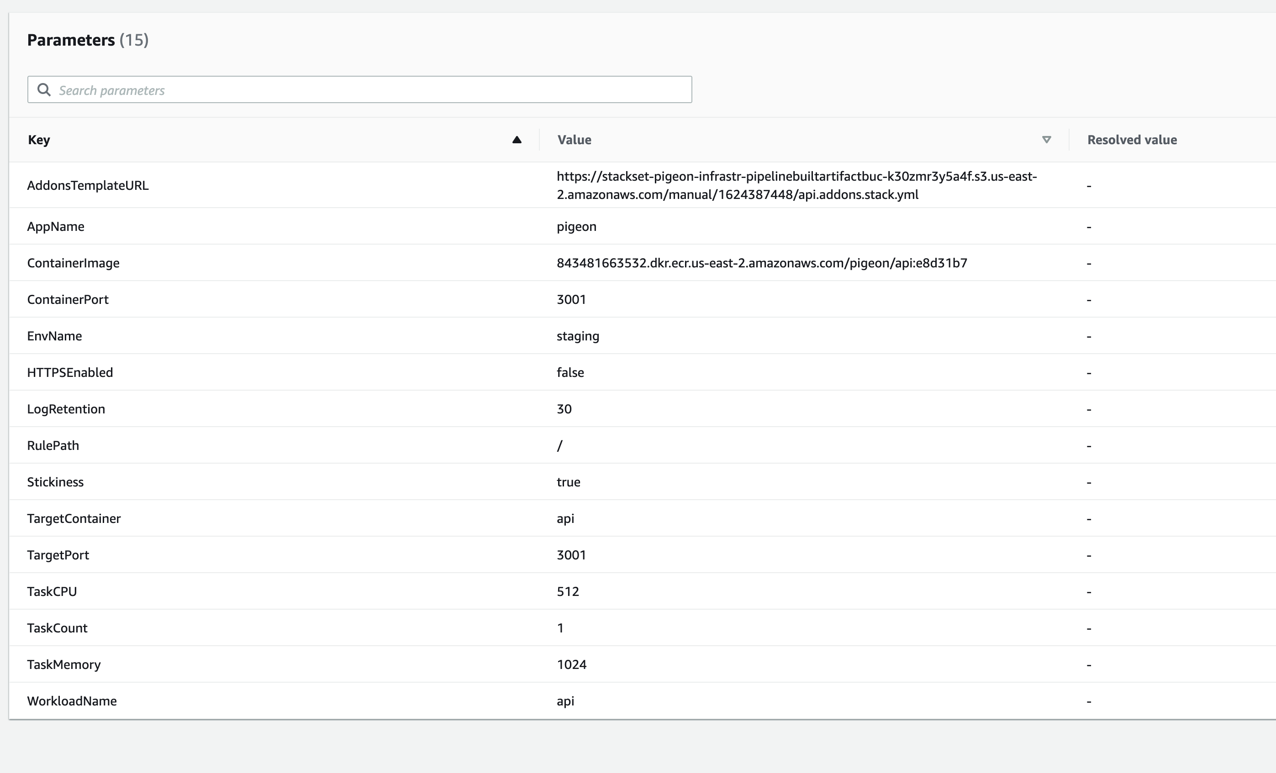Viewport: 1276px width, 773px height.
Task: Select the Stickiness key
Action: pos(55,482)
